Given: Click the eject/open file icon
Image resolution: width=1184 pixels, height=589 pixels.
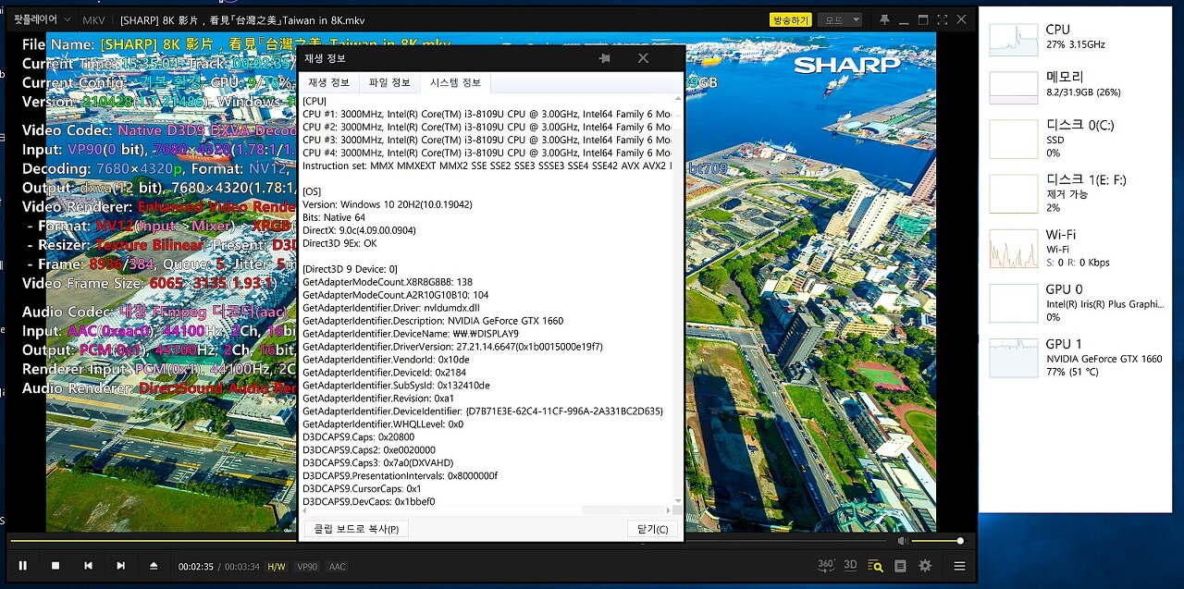Looking at the screenshot, I should (154, 566).
